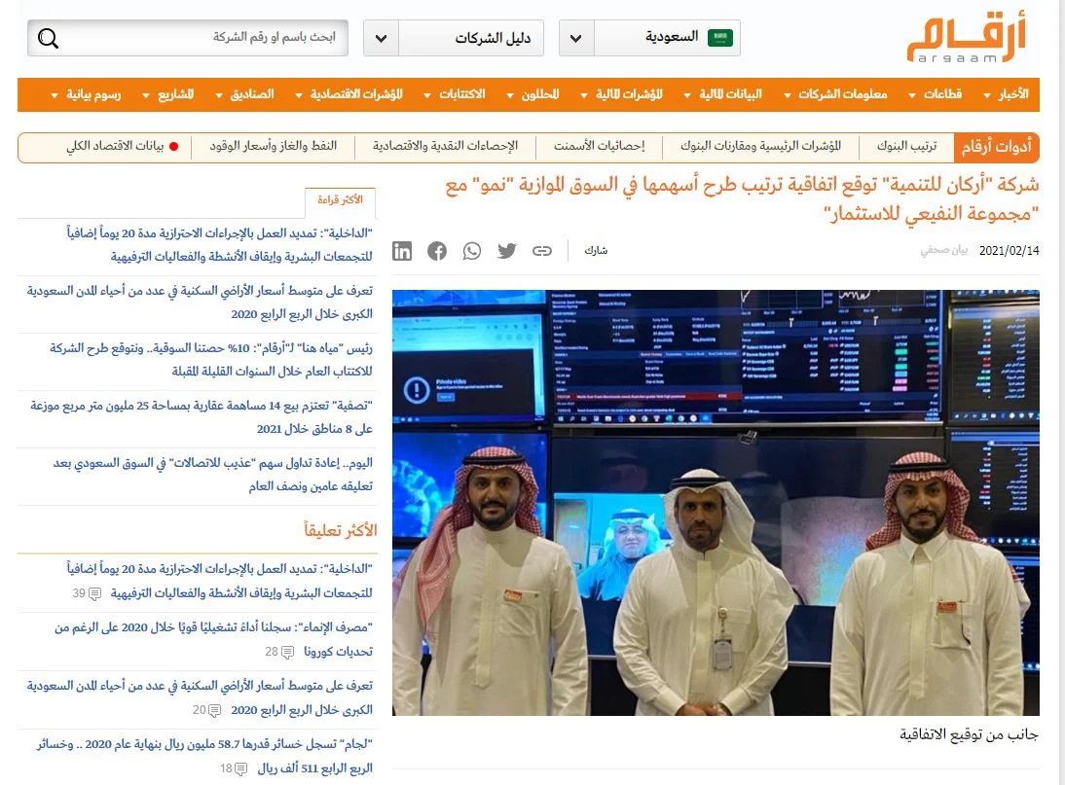Click comment icon showing 18 comments

(241, 768)
